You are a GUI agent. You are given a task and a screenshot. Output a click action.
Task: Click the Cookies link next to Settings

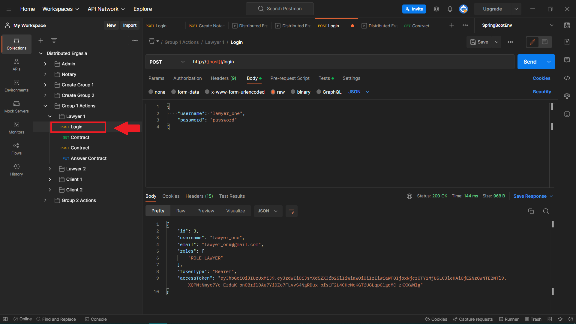541,78
